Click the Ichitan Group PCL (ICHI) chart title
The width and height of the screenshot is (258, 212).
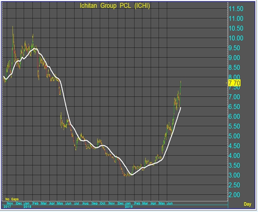[x=115, y=6]
